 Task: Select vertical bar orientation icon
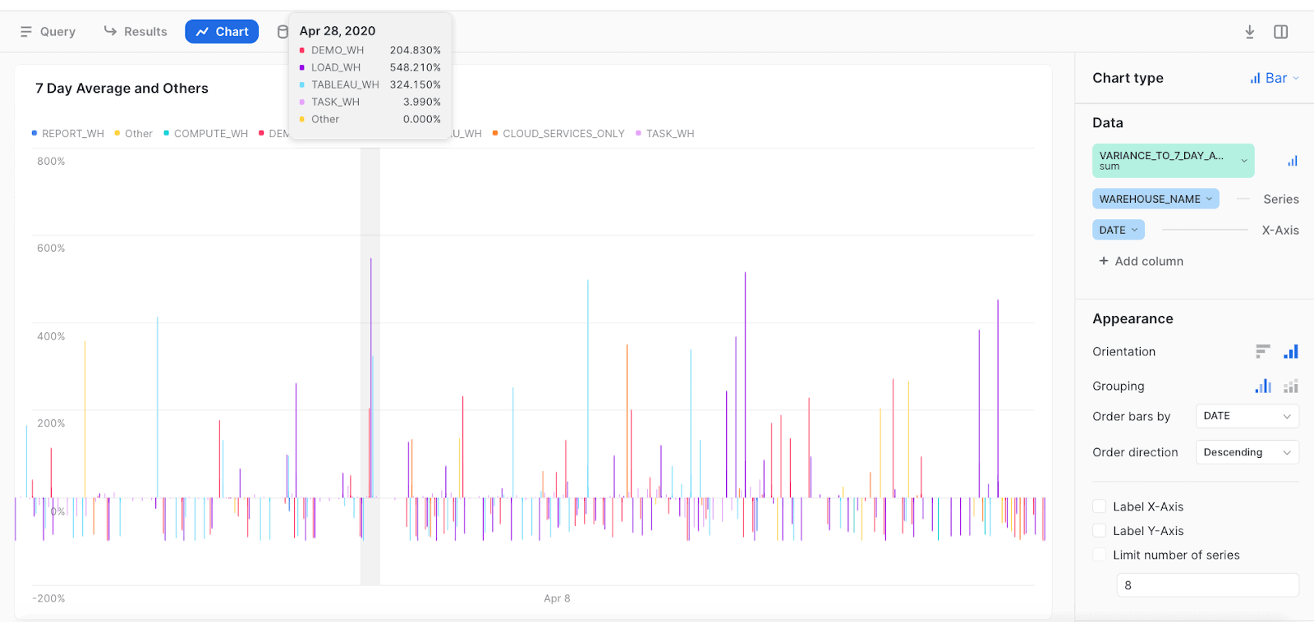point(1291,351)
